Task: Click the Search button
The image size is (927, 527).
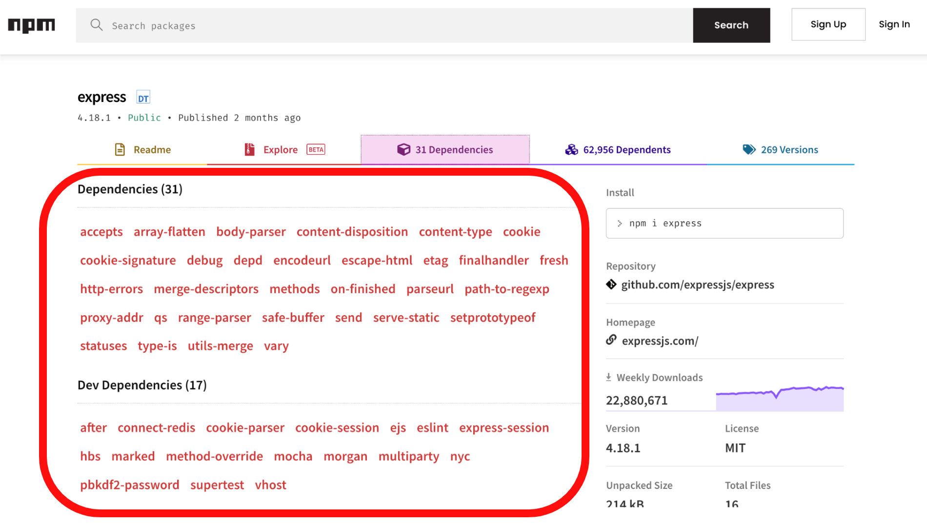Action: pyautogui.click(x=731, y=25)
